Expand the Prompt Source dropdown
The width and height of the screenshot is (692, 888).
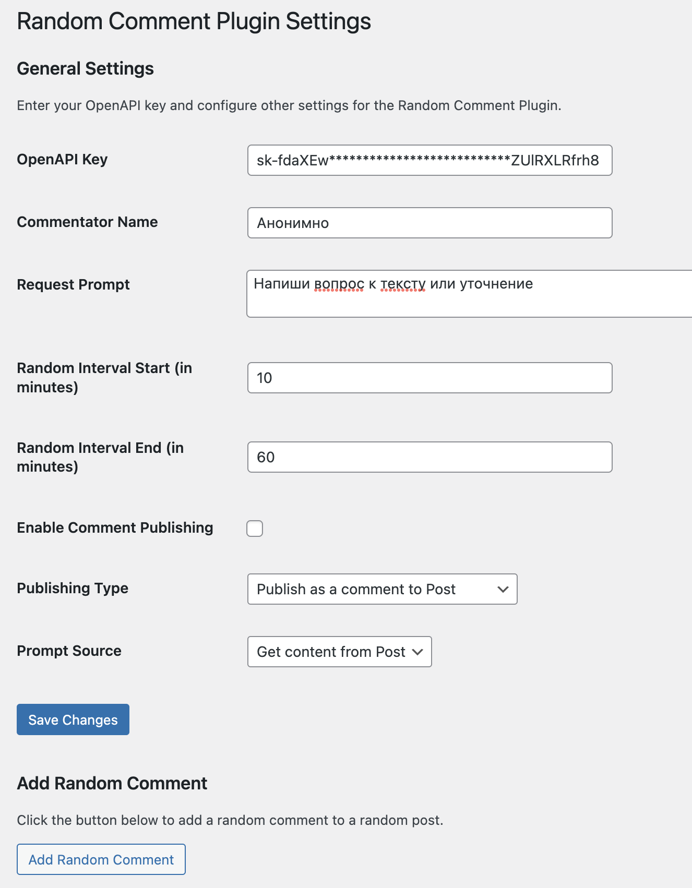click(x=339, y=652)
